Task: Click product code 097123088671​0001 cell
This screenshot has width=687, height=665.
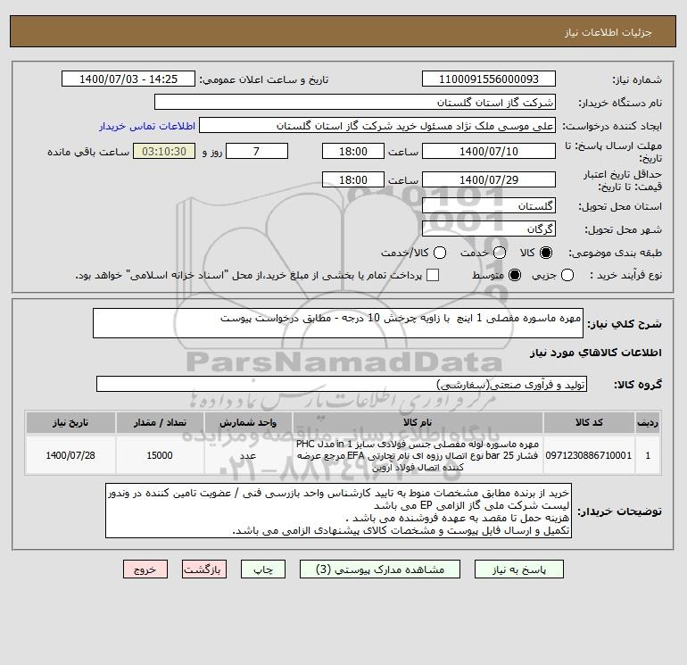Action: coord(589,455)
